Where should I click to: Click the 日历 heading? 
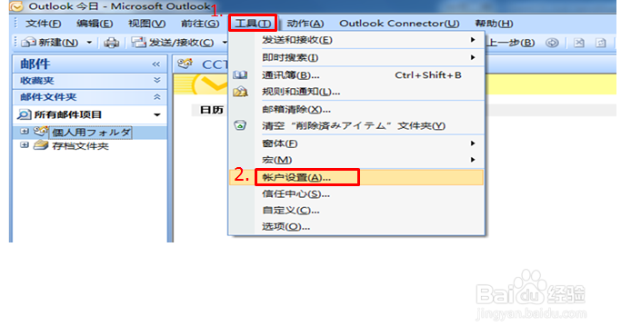212,110
